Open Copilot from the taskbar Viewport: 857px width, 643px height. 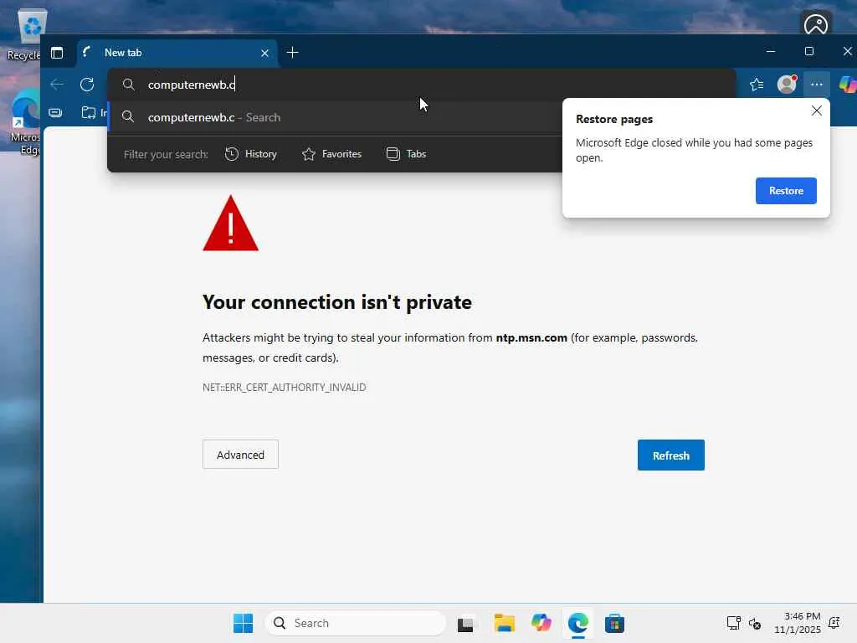(541, 623)
